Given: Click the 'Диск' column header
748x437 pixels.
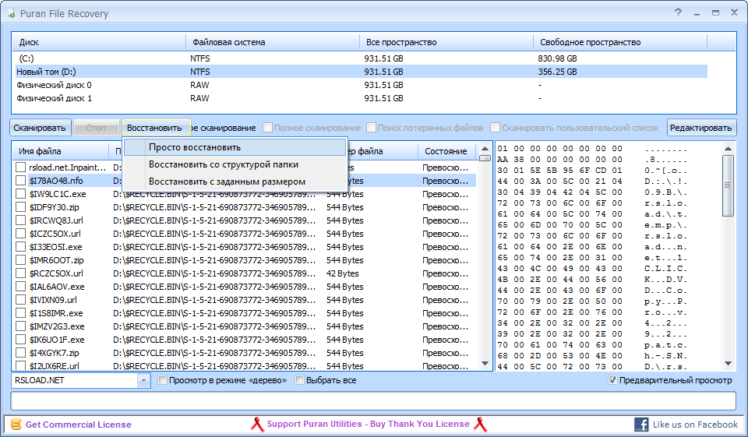Looking at the screenshot, I should [99, 42].
